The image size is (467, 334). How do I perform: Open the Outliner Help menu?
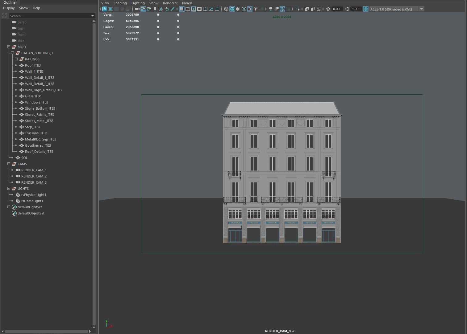click(x=36, y=8)
